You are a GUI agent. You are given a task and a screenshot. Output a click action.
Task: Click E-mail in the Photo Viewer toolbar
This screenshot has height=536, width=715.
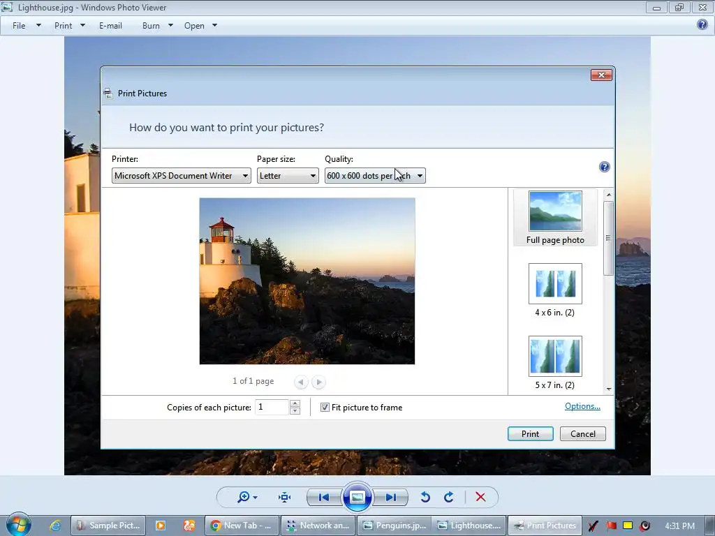point(110,26)
